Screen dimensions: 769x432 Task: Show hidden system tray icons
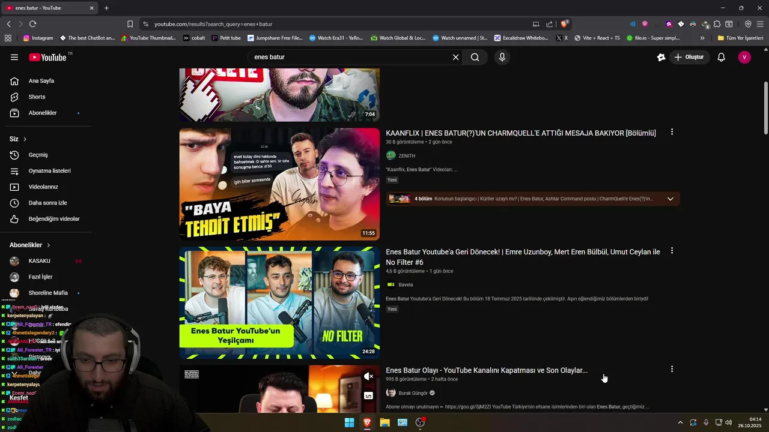point(680,422)
